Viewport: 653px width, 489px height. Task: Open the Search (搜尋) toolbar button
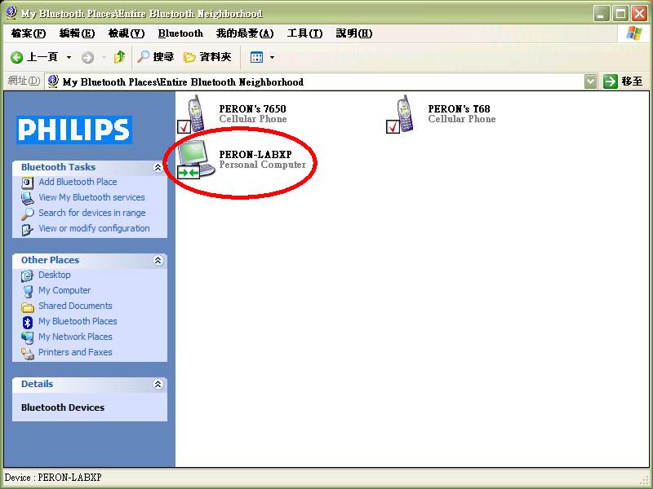pos(155,56)
